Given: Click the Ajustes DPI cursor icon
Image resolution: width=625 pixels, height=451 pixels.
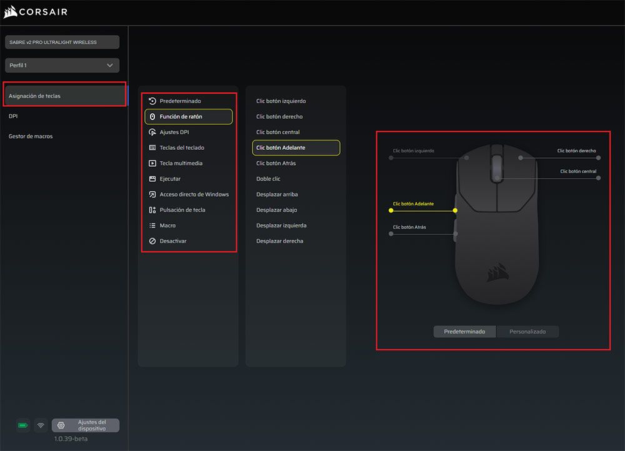Looking at the screenshot, I should tap(152, 132).
